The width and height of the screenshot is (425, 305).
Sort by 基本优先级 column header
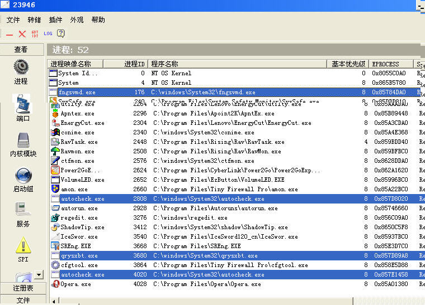348,64
